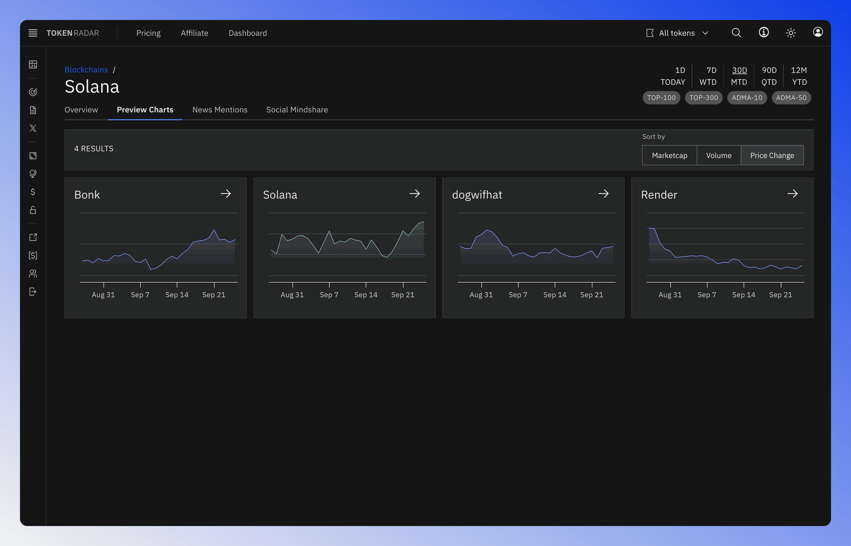Select the 7D WTD time range
The image size is (851, 546).
click(708, 76)
